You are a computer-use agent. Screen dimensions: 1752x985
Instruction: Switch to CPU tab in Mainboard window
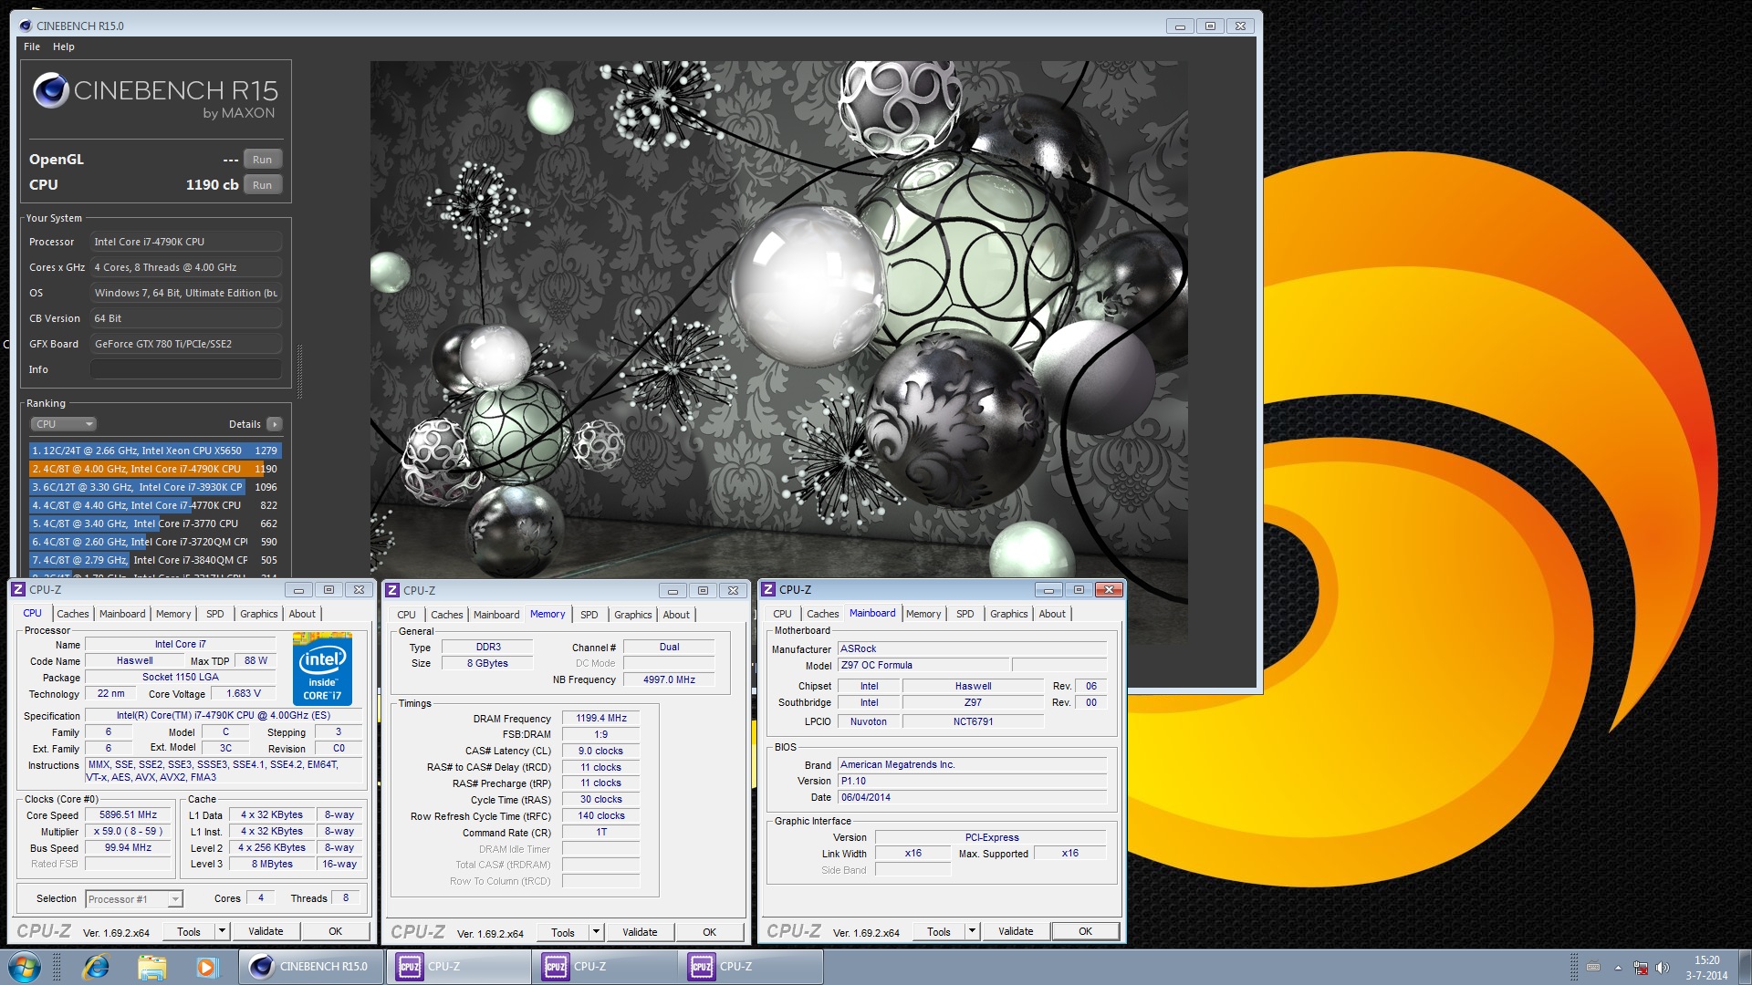pos(782,614)
